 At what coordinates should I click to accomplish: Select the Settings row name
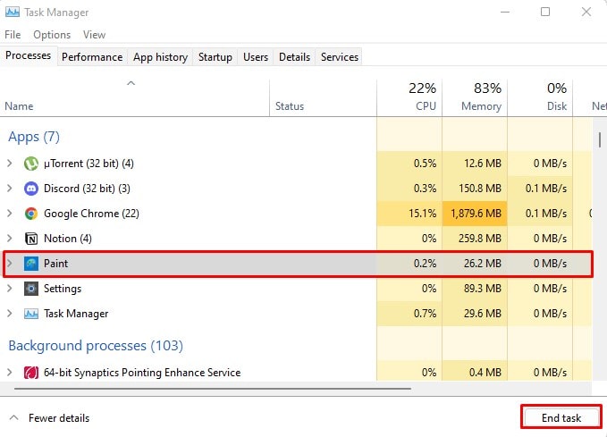click(x=63, y=289)
